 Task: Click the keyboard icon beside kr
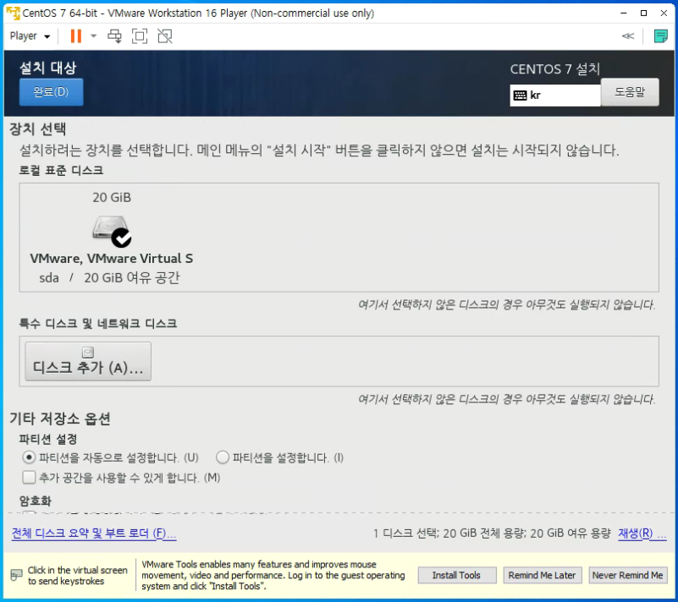(x=520, y=96)
